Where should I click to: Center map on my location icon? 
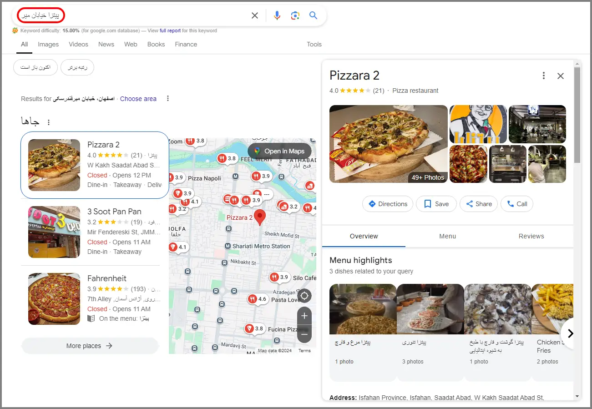click(304, 296)
